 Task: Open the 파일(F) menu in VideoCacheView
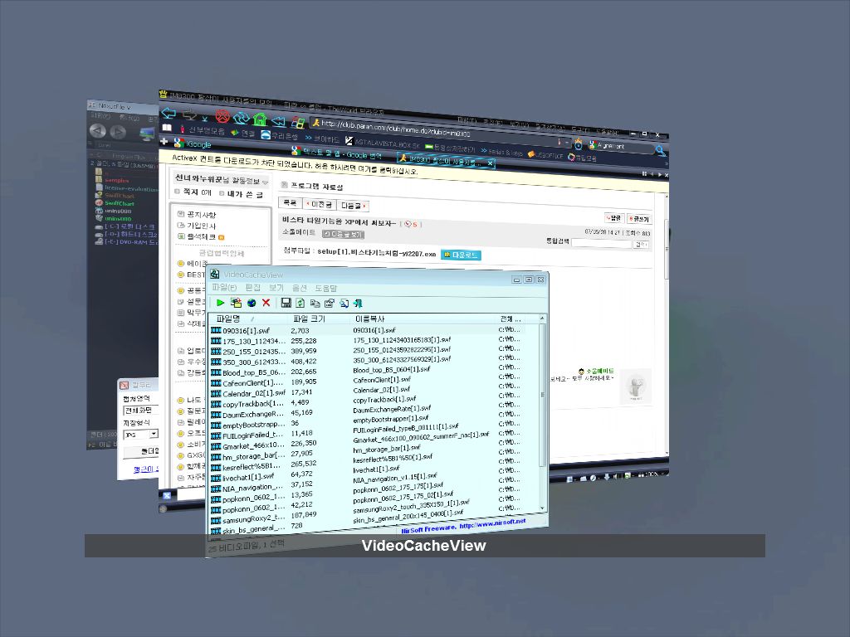(x=224, y=287)
